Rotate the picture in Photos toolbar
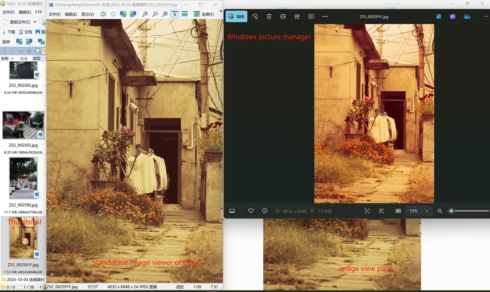The width and height of the screenshot is (490, 292). [255, 17]
